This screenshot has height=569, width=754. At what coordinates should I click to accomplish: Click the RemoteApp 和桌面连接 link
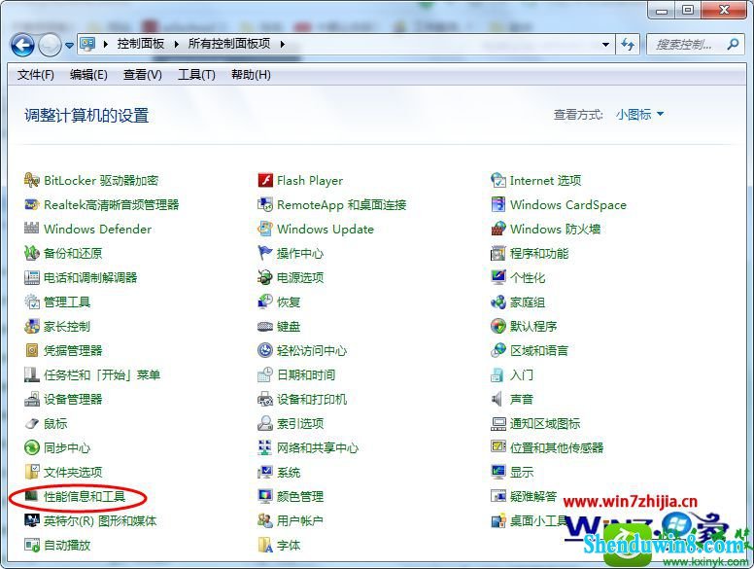341,204
